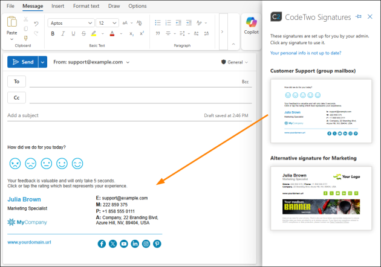Click the X social icon in the signature
This screenshot has height=267, width=381.
pyautogui.click(x=112, y=243)
